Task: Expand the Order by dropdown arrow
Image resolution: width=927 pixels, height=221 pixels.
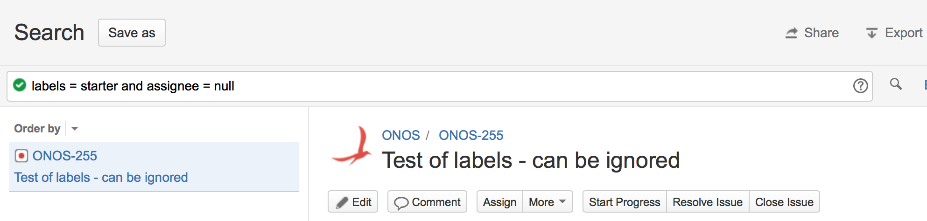Action: [75, 129]
